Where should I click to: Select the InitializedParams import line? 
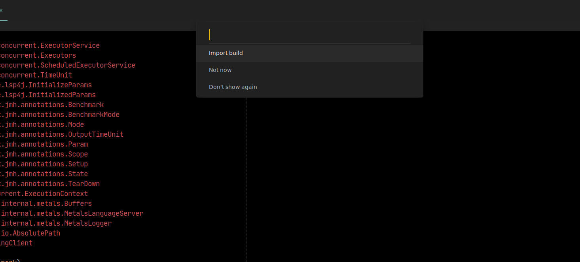pos(47,94)
